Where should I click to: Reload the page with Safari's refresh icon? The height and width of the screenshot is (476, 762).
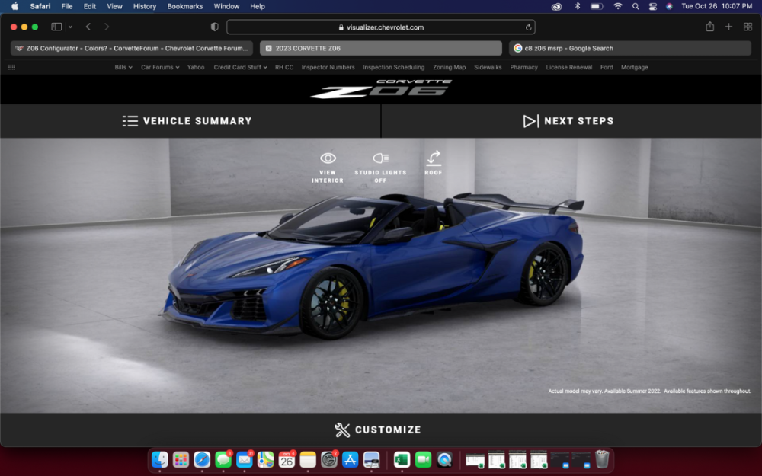528,27
